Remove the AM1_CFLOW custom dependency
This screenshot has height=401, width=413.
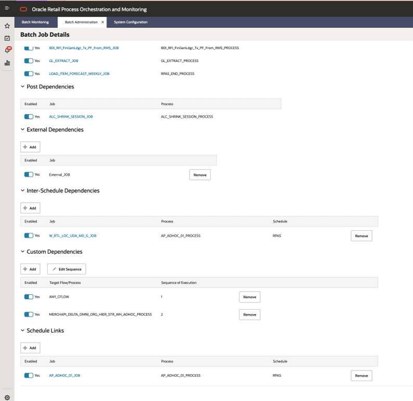[250, 297]
